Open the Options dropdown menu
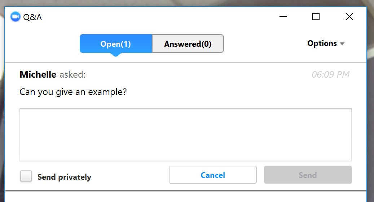 pyautogui.click(x=322, y=43)
